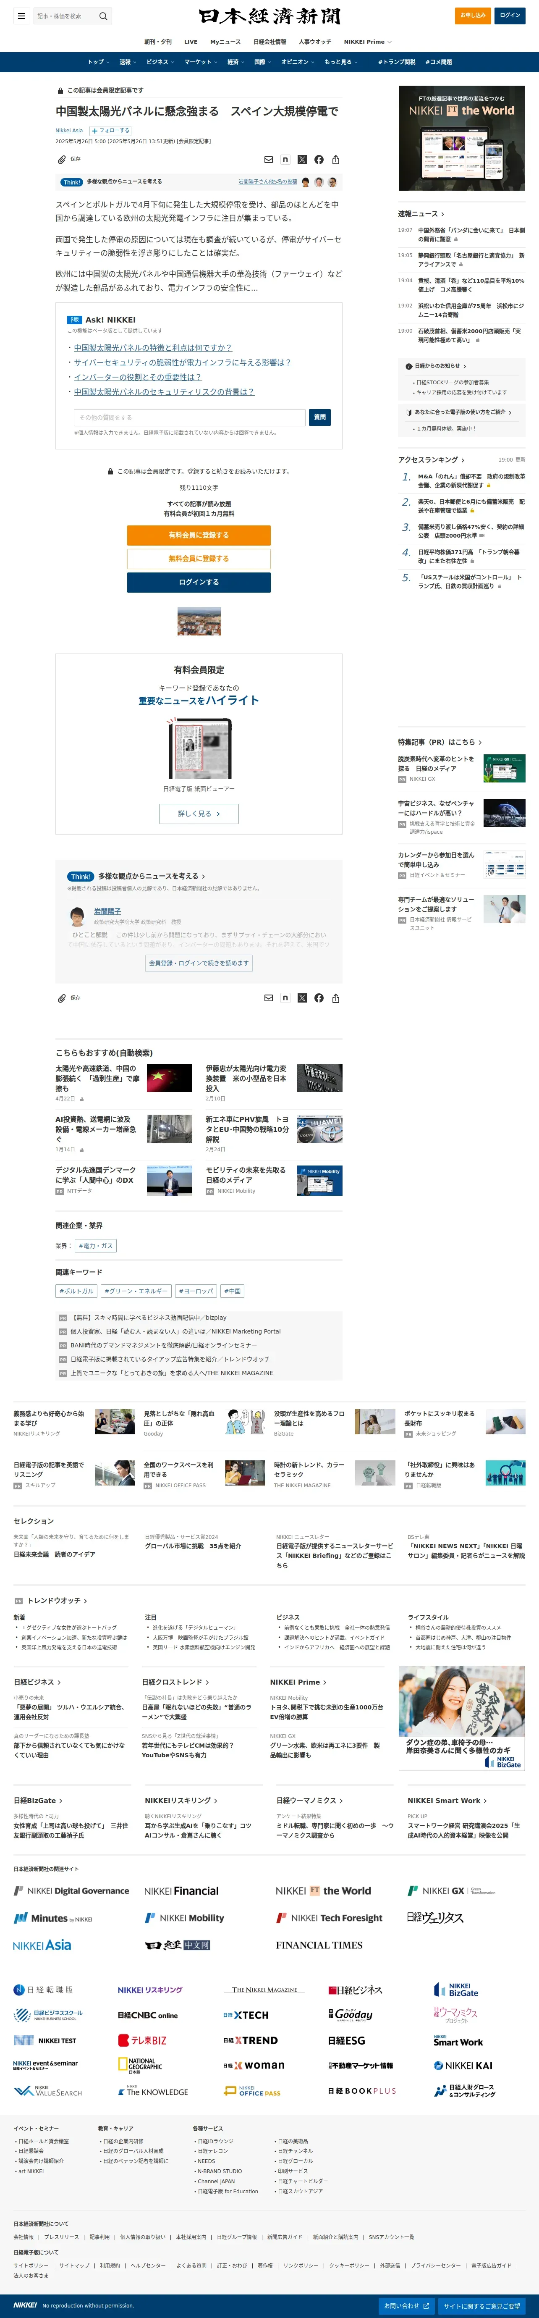Share by mail icon under the headline
Screen dimensions: 539x2318
click(x=268, y=159)
